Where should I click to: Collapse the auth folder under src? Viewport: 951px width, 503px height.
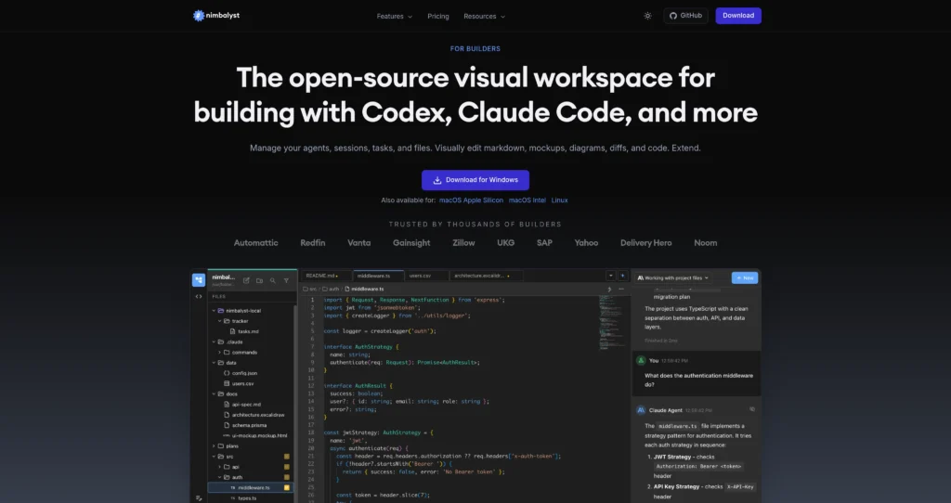click(x=219, y=477)
